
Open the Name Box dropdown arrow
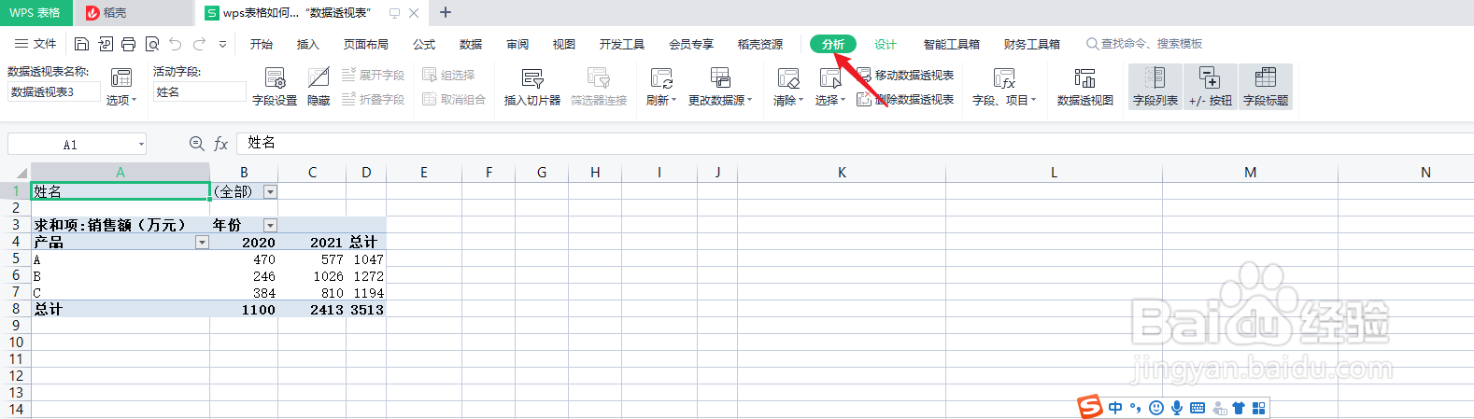click(x=141, y=144)
